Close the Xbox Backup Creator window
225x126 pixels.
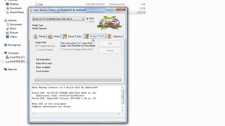121,9
